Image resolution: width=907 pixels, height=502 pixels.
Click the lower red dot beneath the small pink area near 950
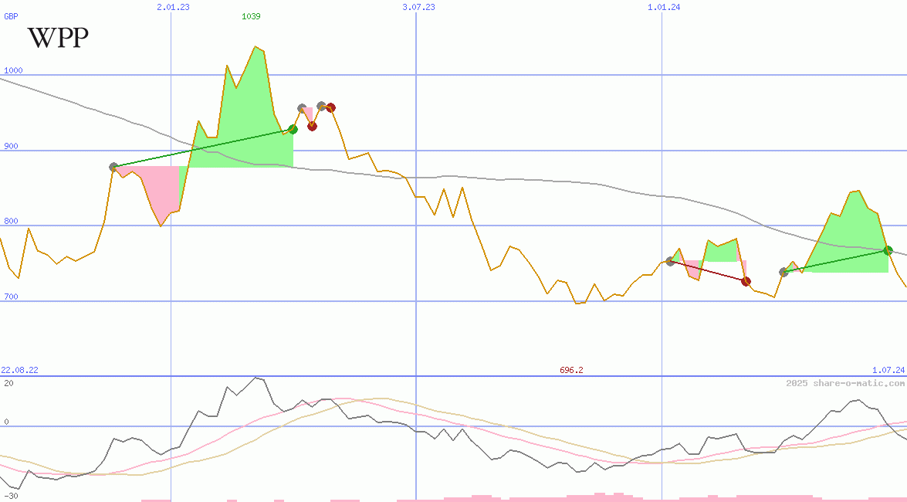point(313,126)
